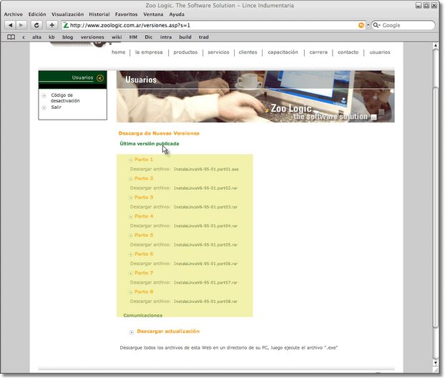Click the bullet icon next to Parte 8

click(131, 292)
